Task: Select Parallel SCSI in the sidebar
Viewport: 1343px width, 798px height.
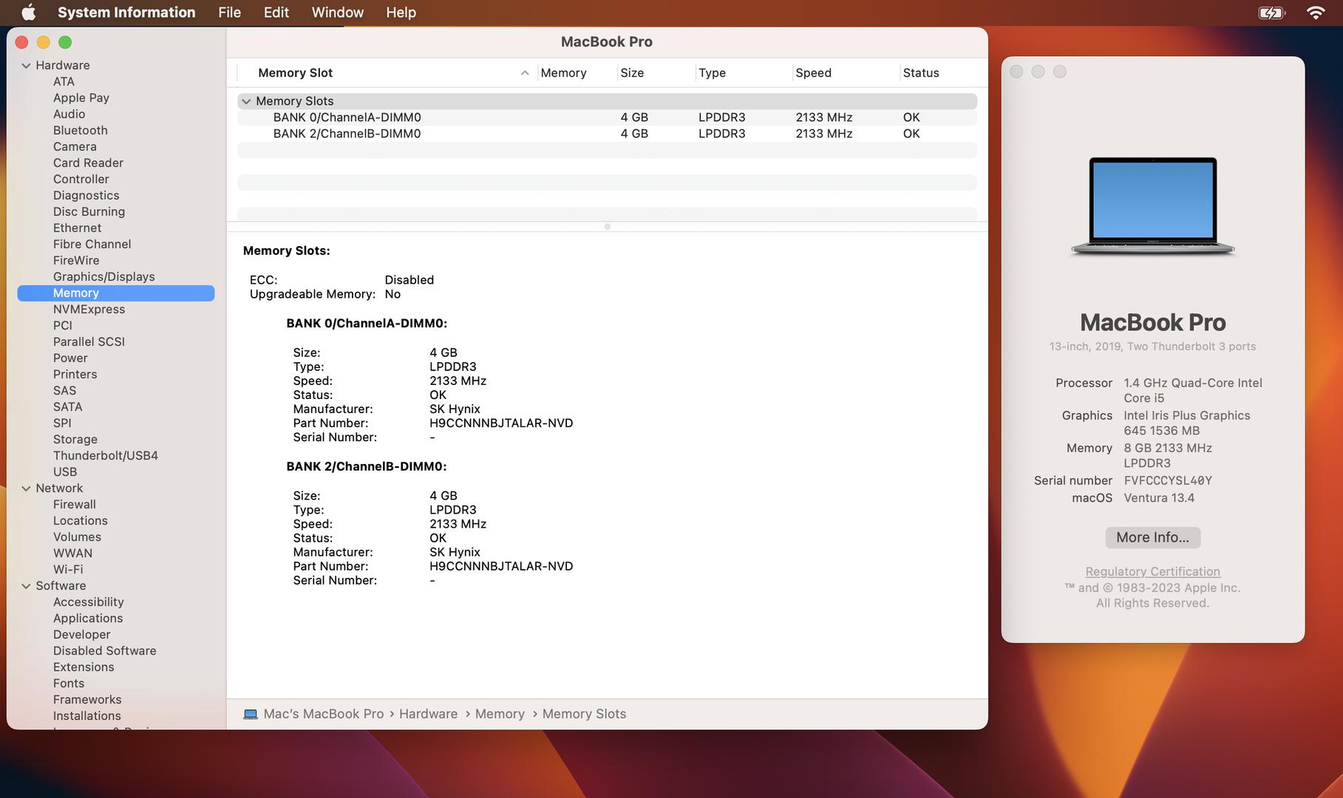Action: tap(89, 341)
